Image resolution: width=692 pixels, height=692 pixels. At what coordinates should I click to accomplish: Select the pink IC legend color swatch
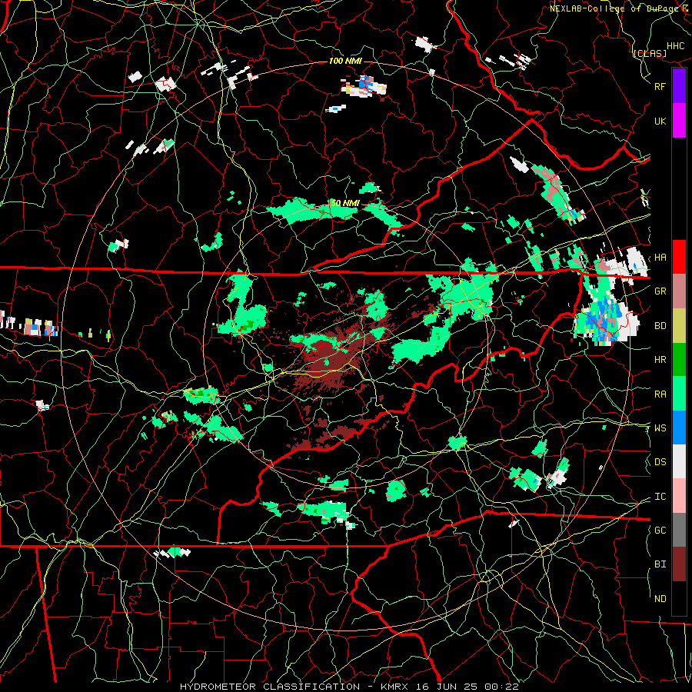(x=679, y=496)
